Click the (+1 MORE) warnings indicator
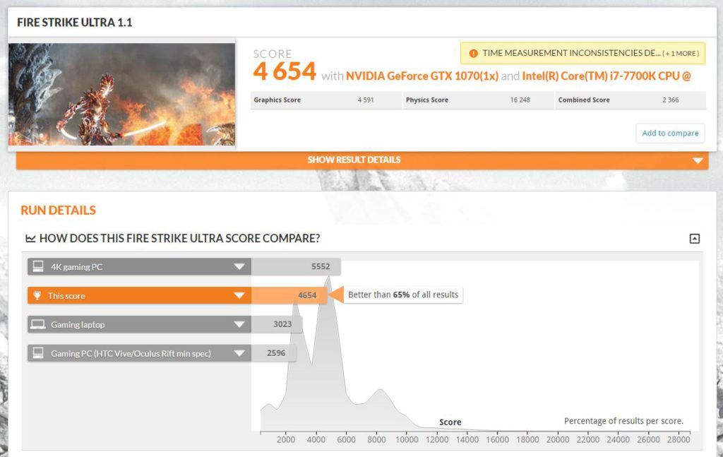This screenshot has height=457, width=723. tap(681, 54)
